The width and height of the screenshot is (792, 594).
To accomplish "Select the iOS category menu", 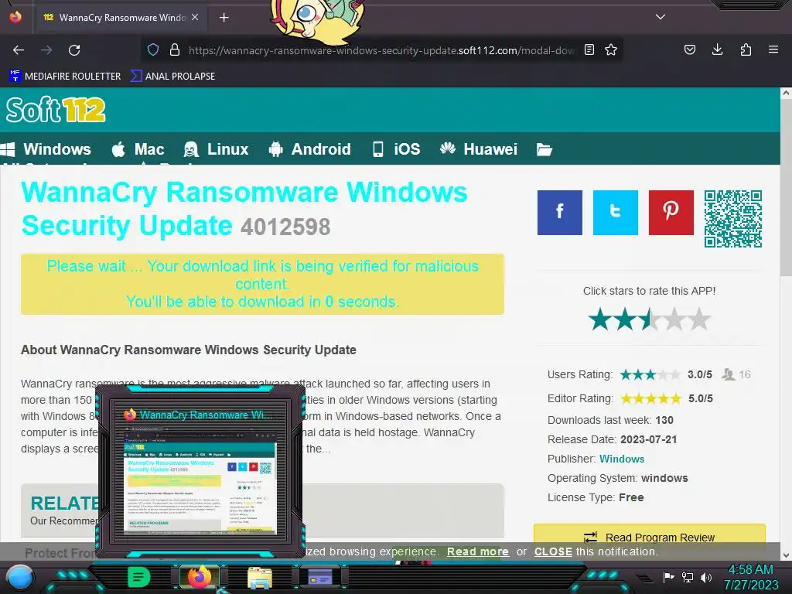I will pyautogui.click(x=397, y=149).
